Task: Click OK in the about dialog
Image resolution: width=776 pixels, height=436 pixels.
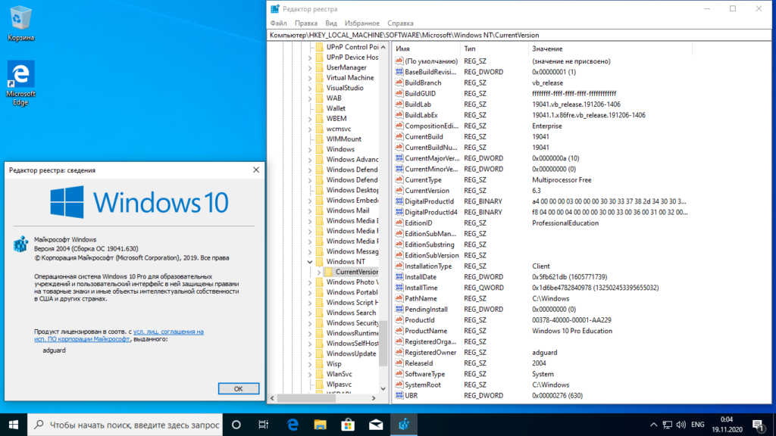Action: point(239,388)
